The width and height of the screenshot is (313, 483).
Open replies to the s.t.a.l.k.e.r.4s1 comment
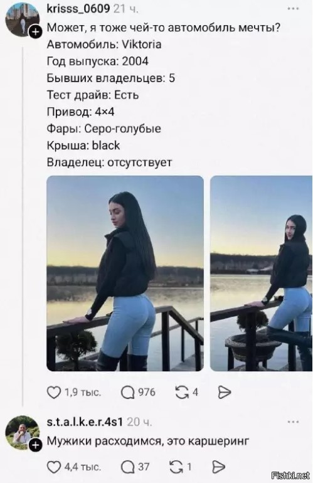[127, 467]
